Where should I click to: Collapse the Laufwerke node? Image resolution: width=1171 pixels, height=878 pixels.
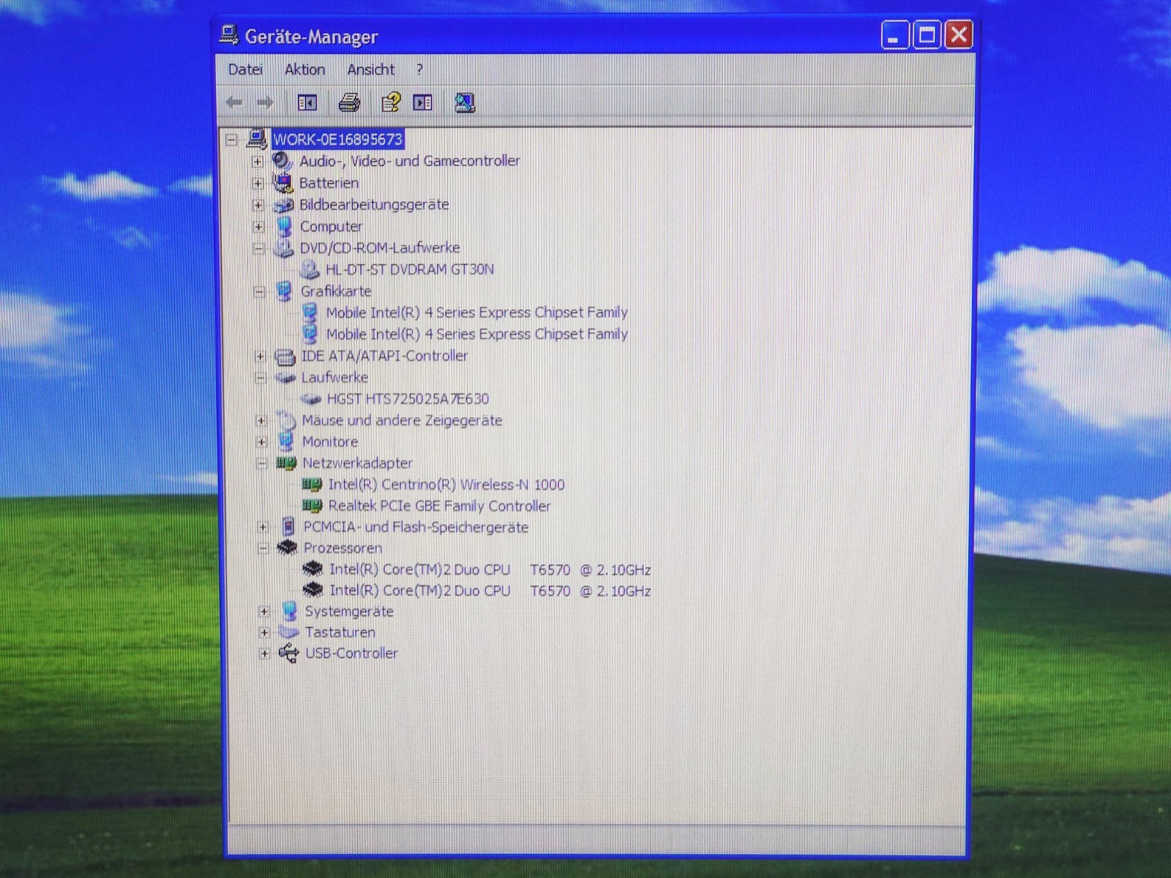[260, 378]
